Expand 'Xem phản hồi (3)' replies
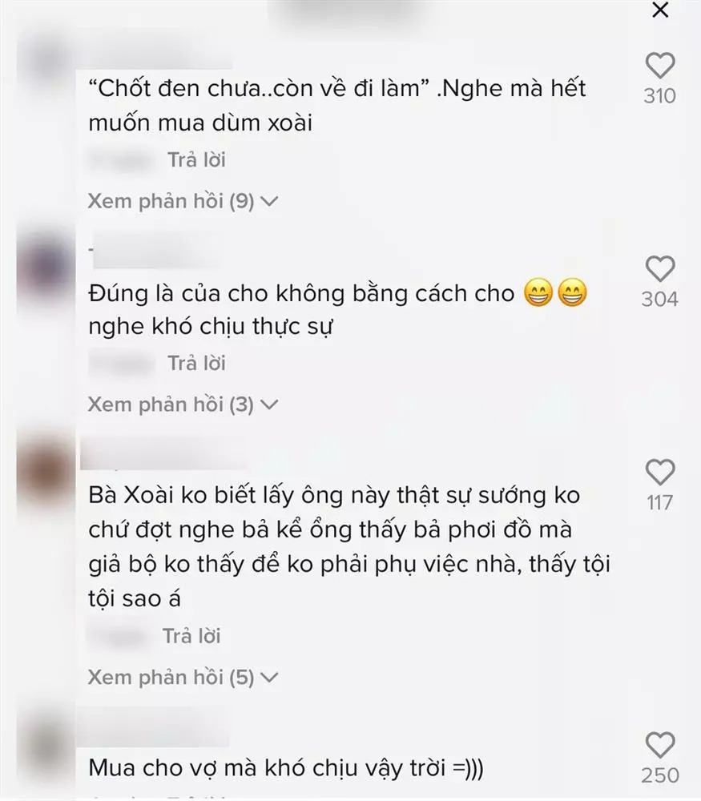 point(183,405)
